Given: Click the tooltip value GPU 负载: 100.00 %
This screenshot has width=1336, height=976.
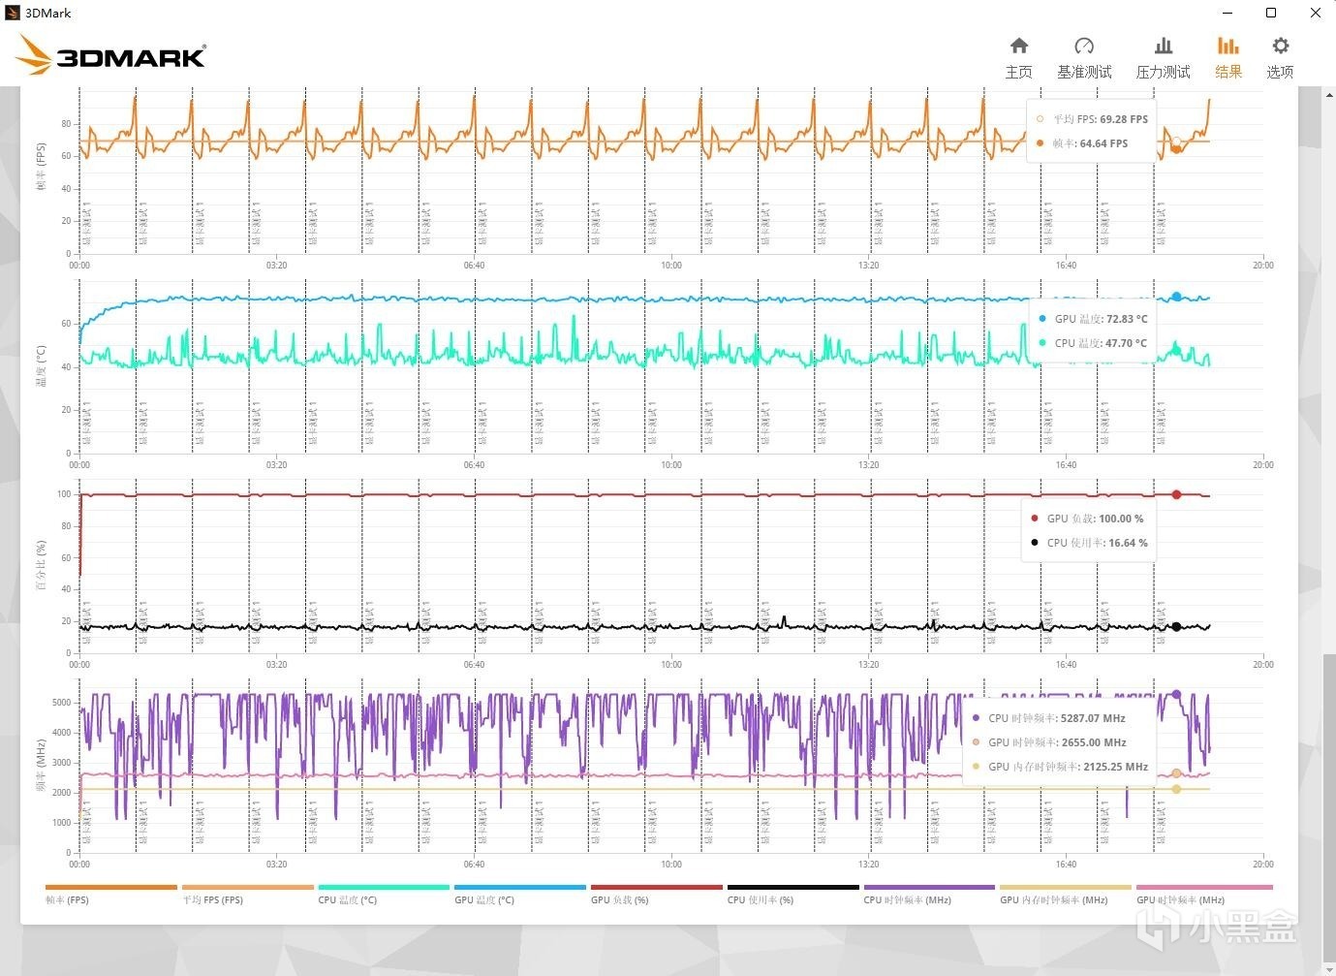Looking at the screenshot, I should pyautogui.click(x=1095, y=519).
